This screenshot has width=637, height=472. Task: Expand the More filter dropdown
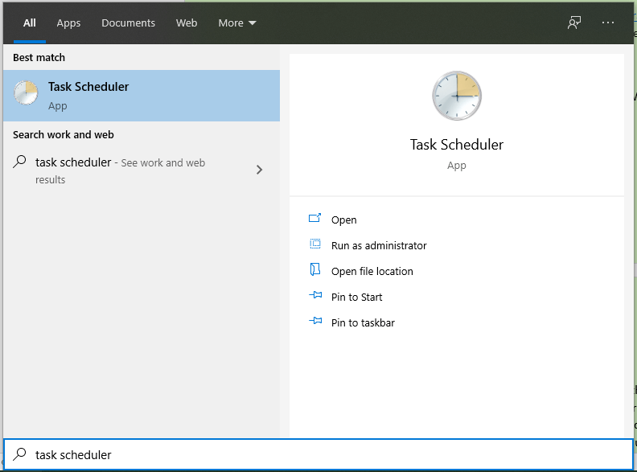coord(237,23)
